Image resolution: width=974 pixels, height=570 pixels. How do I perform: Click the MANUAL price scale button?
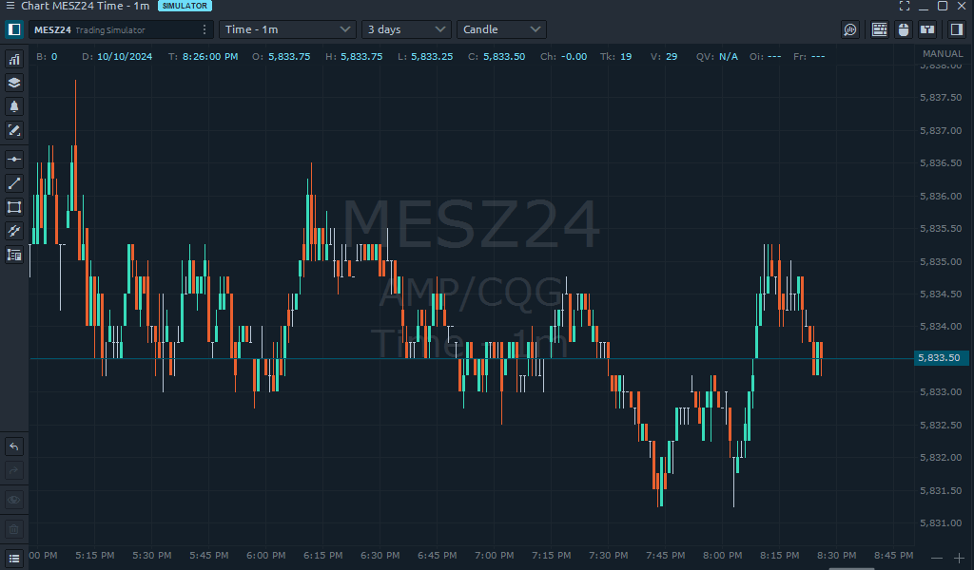943,54
